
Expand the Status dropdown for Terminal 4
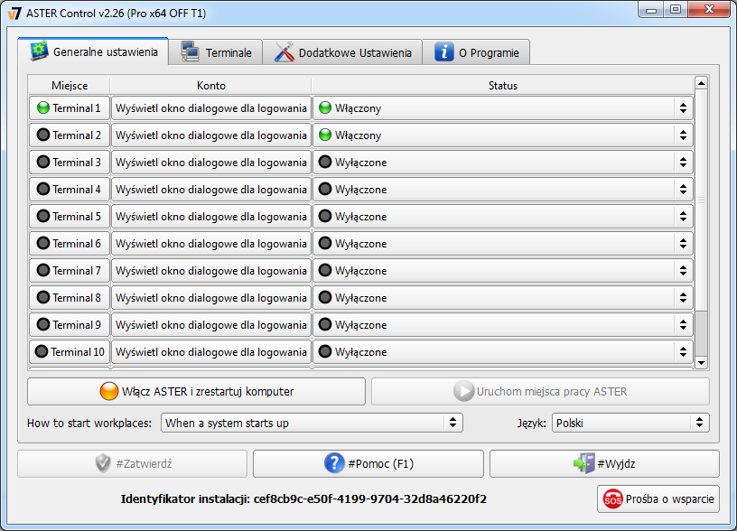(503, 190)
